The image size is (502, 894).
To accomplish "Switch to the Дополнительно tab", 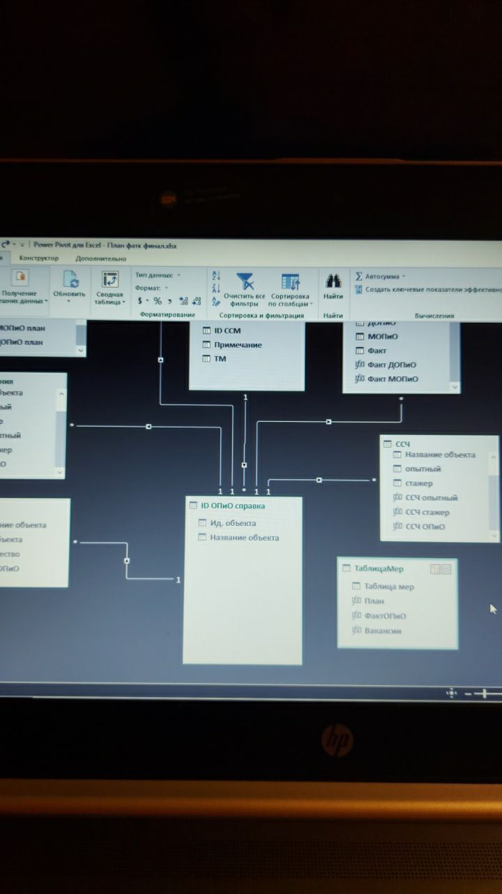I will (x=101, y=258).
